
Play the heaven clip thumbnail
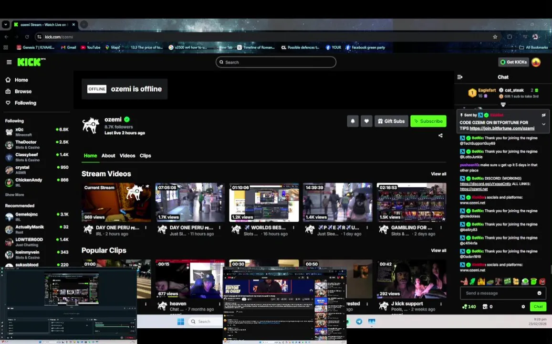coord(190,279)
